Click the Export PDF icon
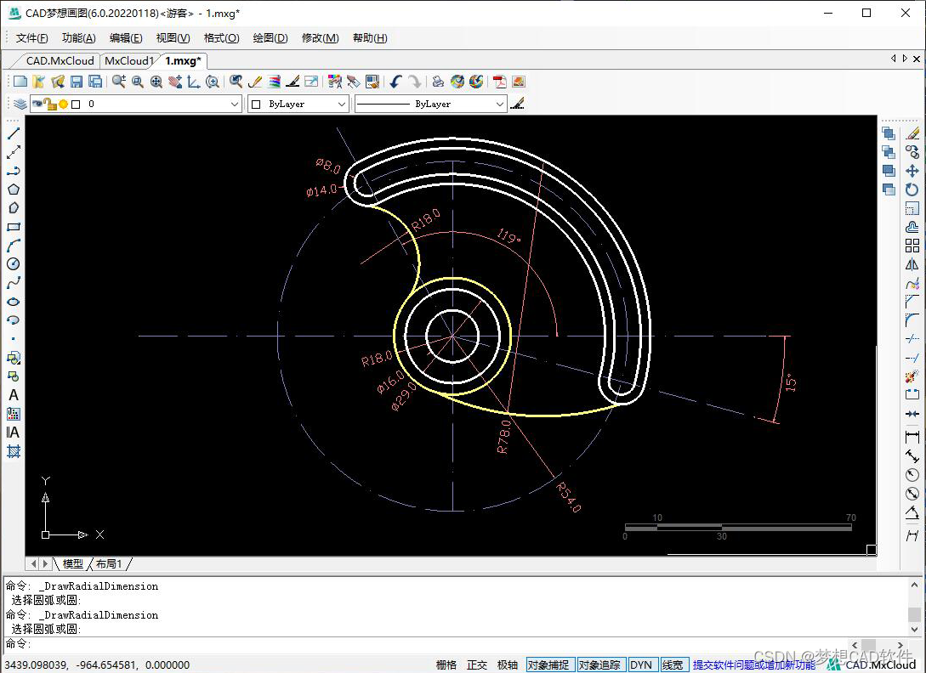The width and height of the screenshot is (926, 673). pos(500,82)
